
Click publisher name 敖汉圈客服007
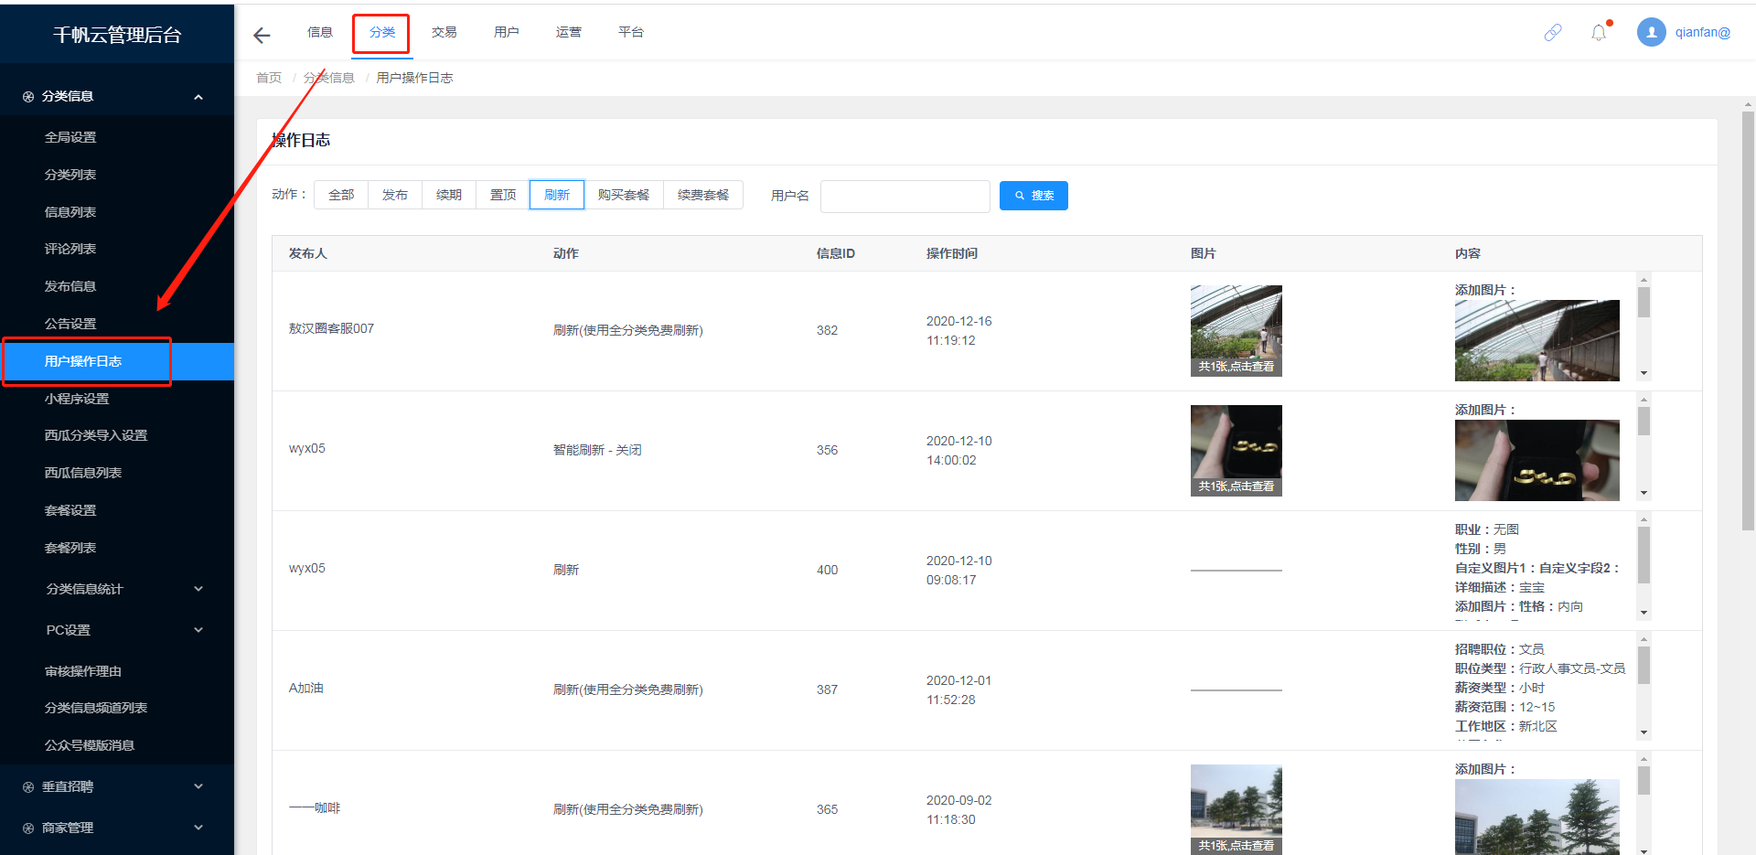click(331, 328)
